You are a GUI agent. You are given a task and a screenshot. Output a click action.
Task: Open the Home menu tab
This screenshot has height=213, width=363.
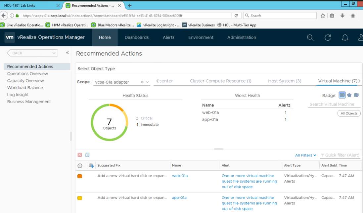105,37
